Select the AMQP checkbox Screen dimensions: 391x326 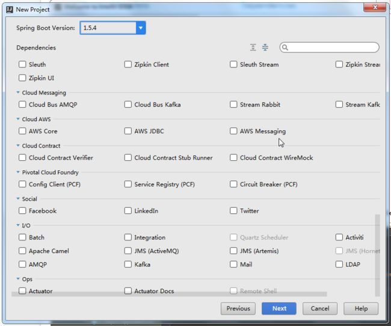coord(22,264)
